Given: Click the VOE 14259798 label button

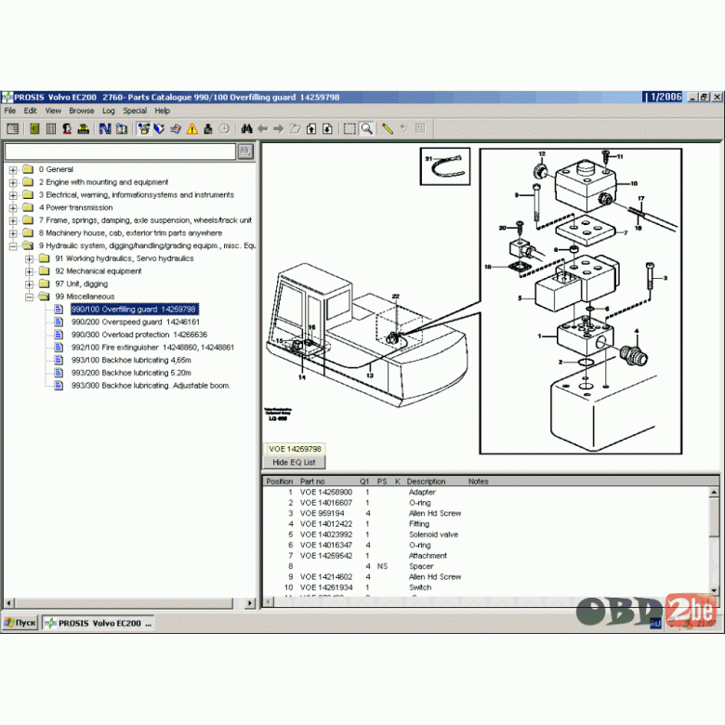Looking at the screenshot, I should [x=295, y=449].
